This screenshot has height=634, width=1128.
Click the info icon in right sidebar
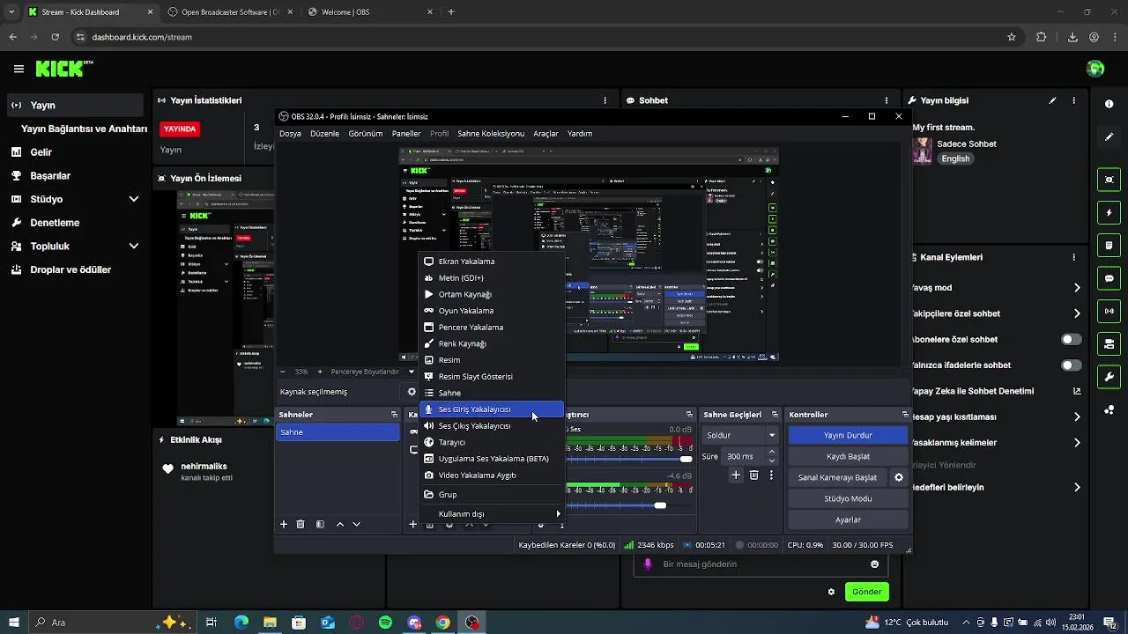(1109, 104)
